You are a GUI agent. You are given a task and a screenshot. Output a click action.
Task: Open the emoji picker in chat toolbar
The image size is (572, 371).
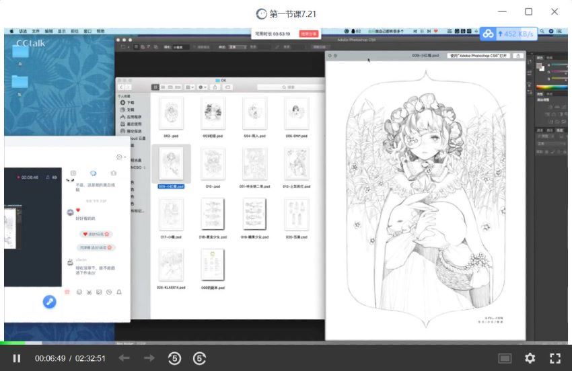pos(79,292)
